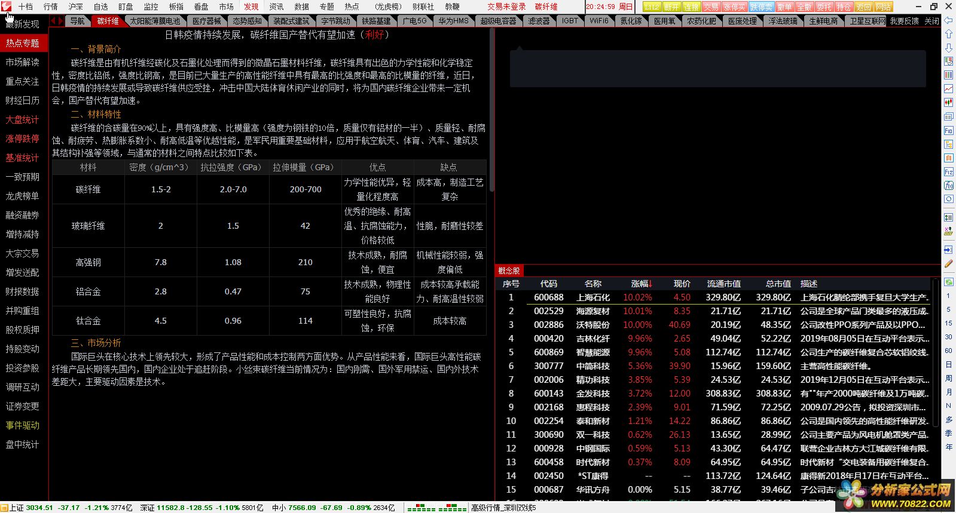
Task: Click the application logo icon at top left
Action: click(x=7, y=7)
